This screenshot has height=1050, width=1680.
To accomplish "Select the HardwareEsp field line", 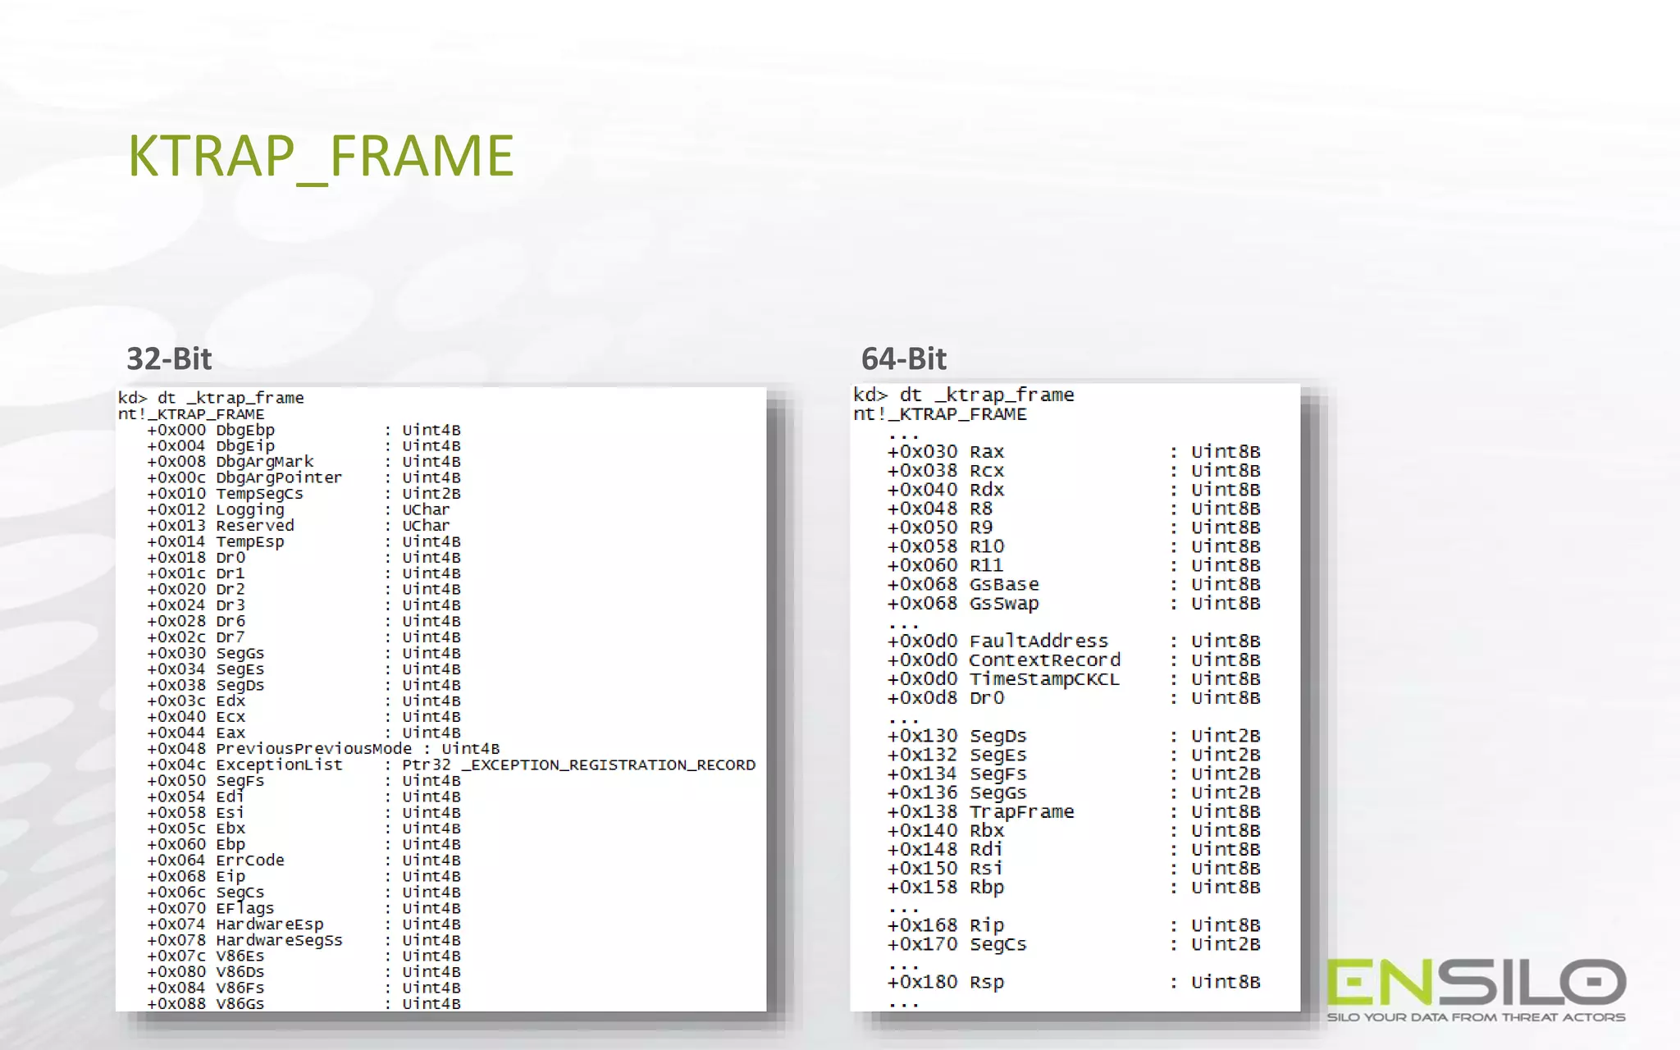I will click(x=304, y=924).
